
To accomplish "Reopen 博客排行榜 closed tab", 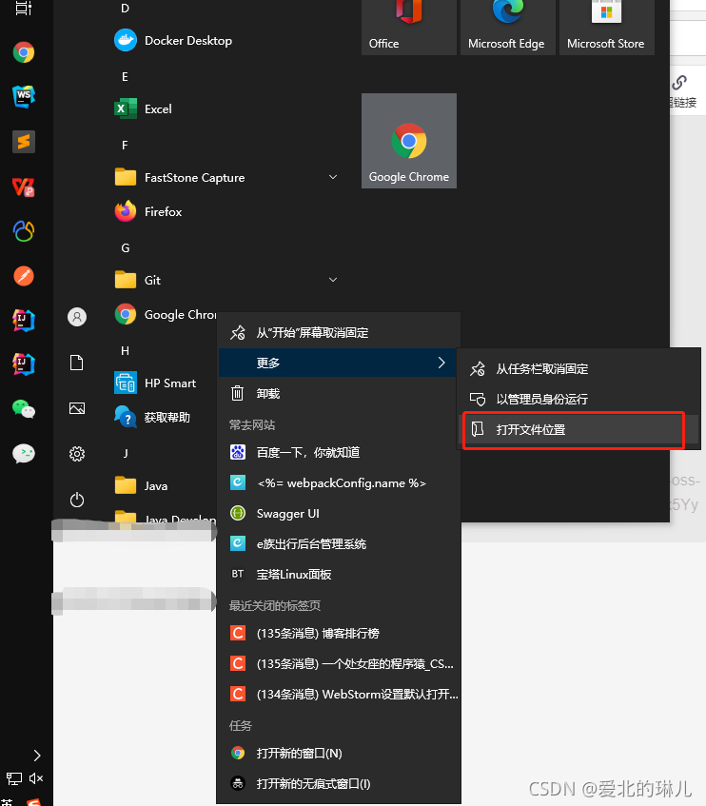I will point(338,633).
